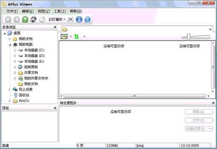Select the C: drive icon

21,50
